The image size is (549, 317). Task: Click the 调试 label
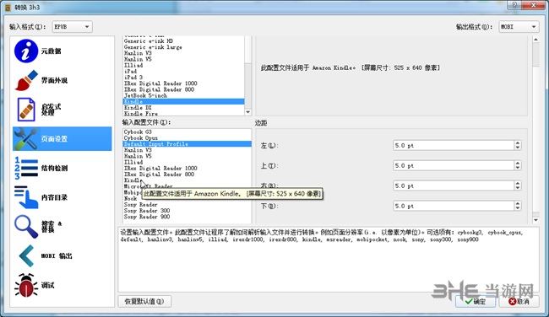47,285
